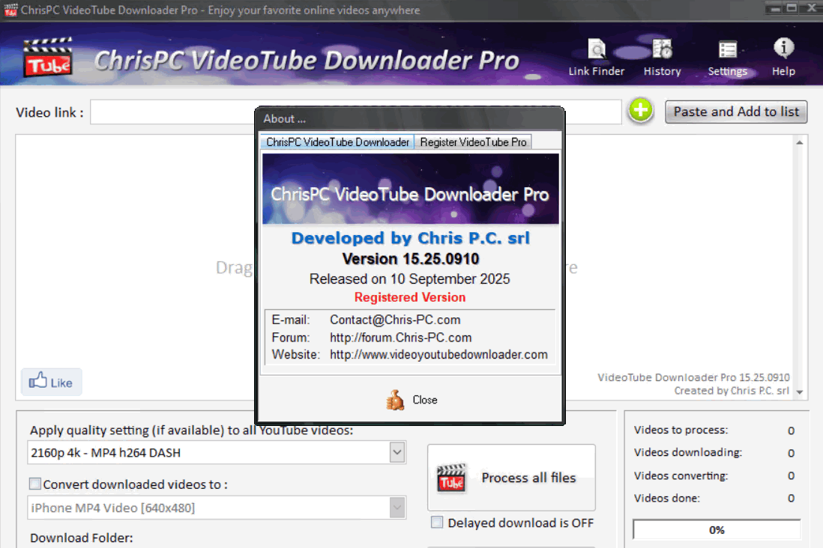Click the list scrollbar down arrow
The height and width of the screenshot is (548, 823).
coord(799,392)
